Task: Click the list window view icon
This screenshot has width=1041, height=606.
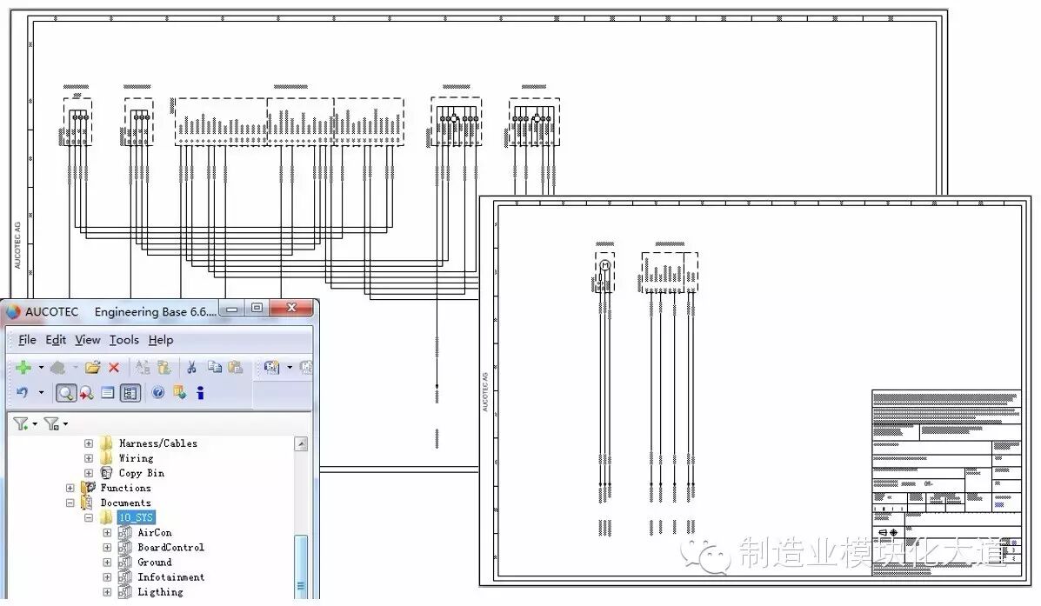Action: point(108,393)
